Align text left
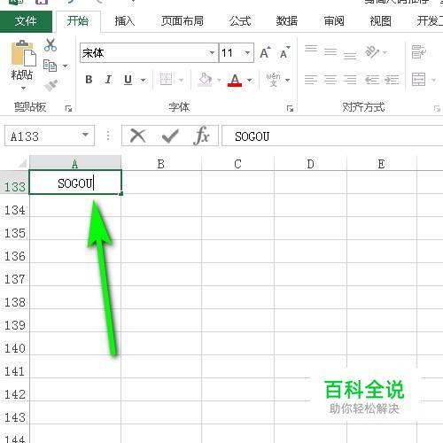 311,80
